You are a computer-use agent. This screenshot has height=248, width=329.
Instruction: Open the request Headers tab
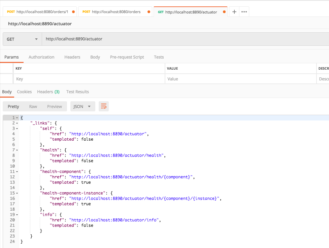pyautogui.click(x=72, y=57)
